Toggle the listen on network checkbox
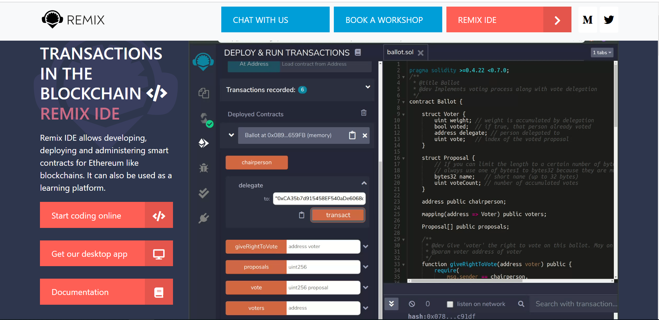 click(x=450, y=304)
